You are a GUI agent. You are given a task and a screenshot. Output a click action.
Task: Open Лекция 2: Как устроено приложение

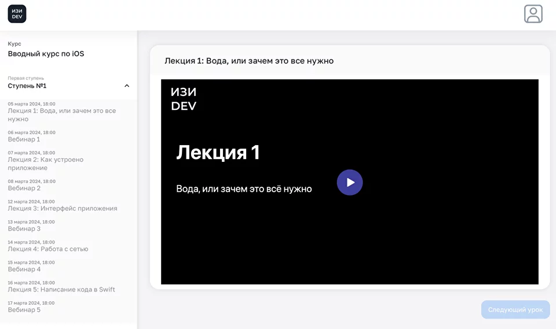(46, 164)
